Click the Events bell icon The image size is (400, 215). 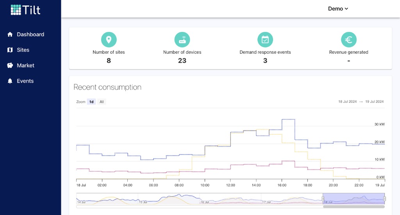tap(10, 81)
